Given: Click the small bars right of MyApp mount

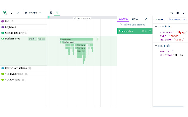Looking at the screenshot, I should click(x=98, y=39).
